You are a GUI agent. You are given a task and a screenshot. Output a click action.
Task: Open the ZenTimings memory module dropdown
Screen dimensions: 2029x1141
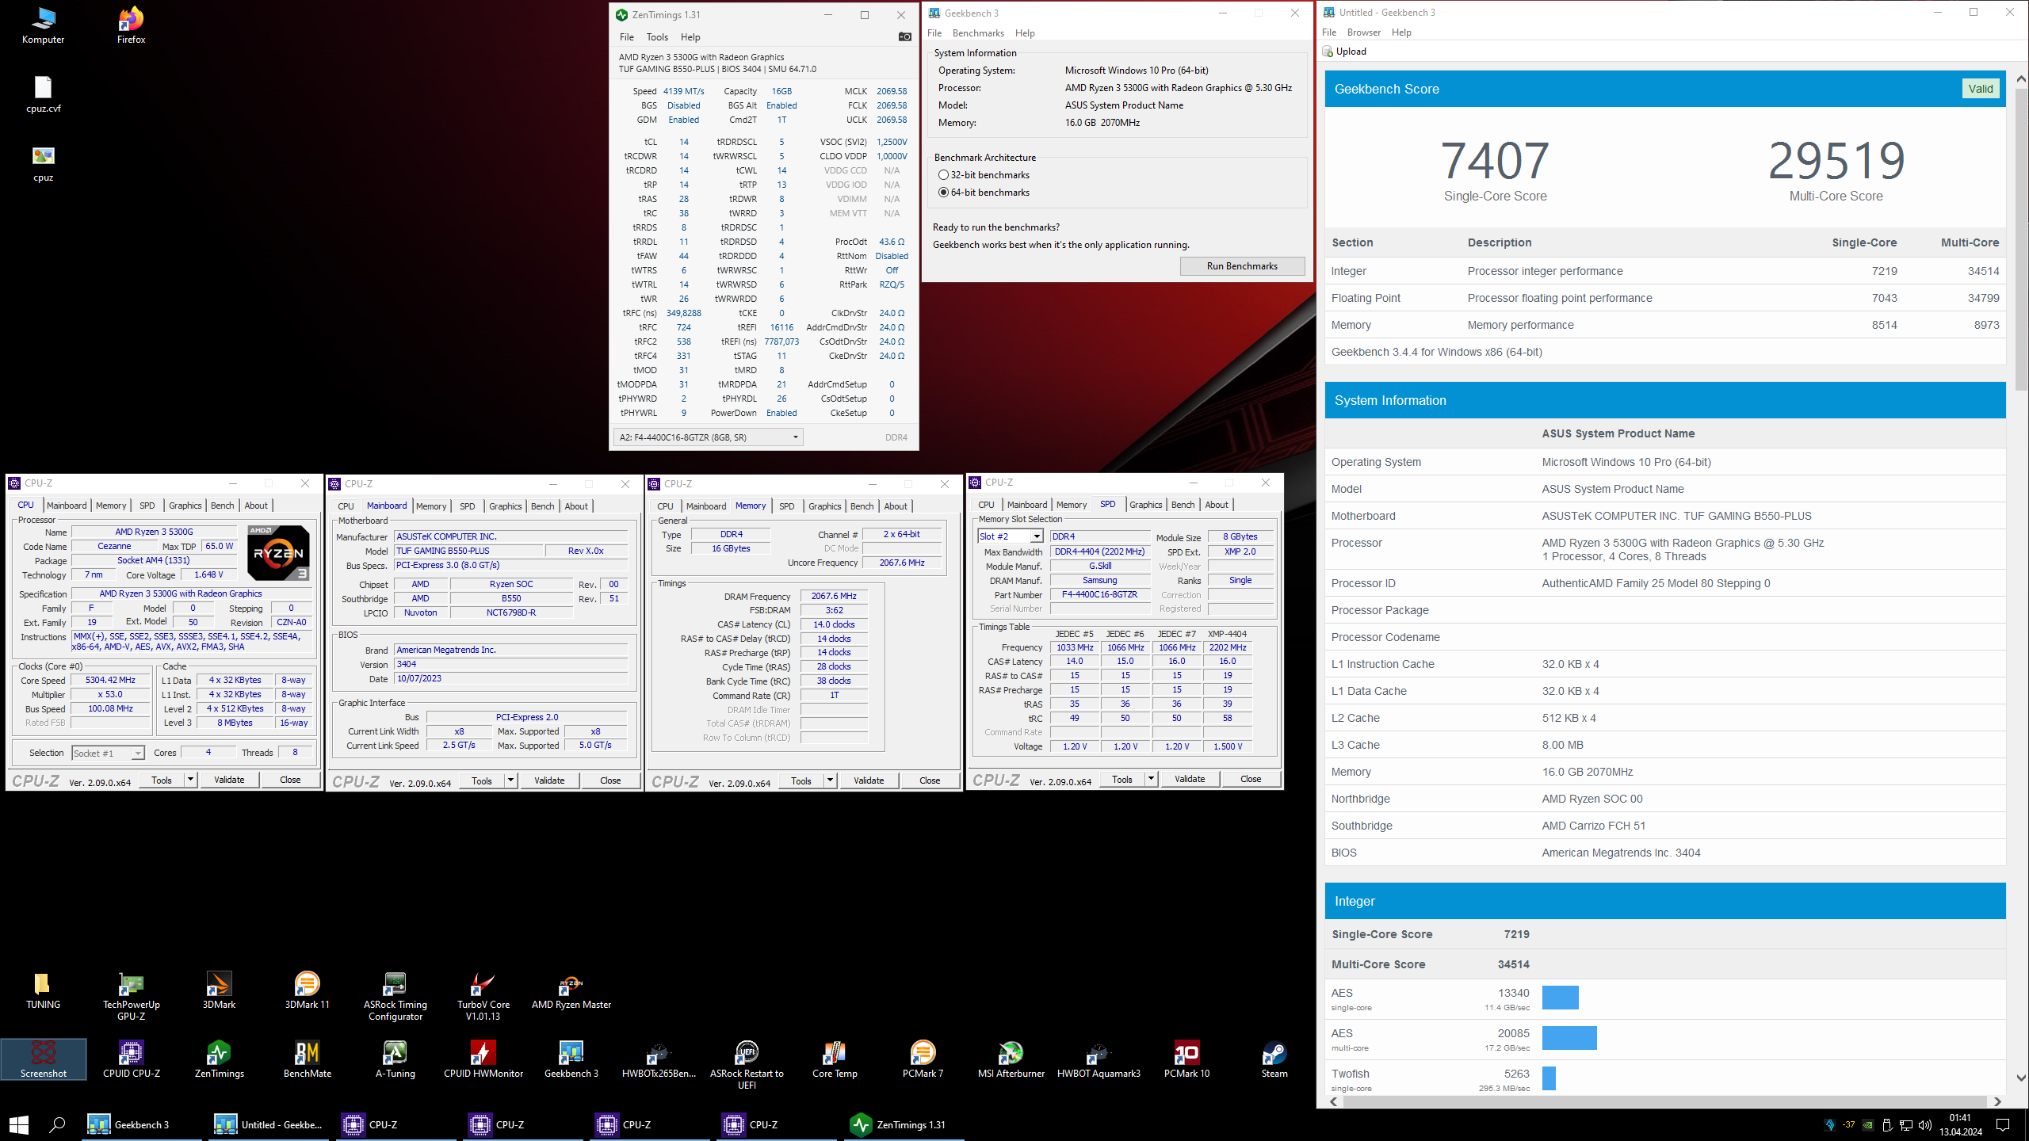click(708, 437)
